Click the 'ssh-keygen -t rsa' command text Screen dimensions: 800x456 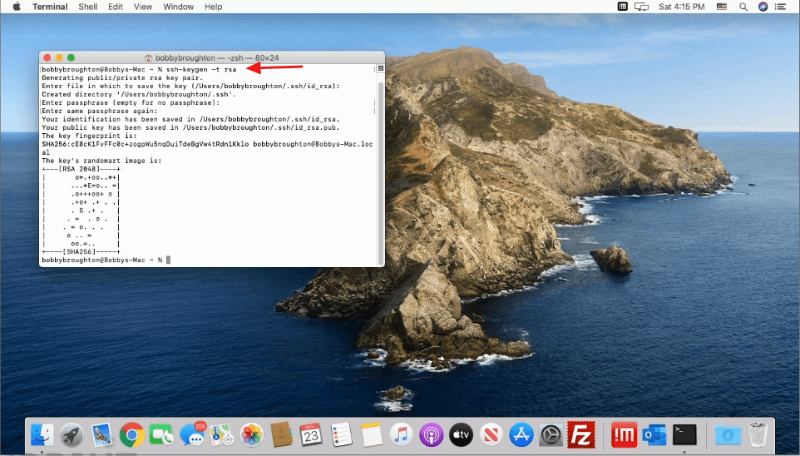201,69
